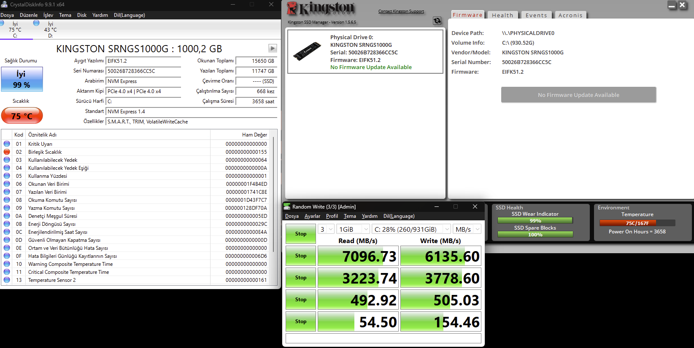694x348 pixels.
Task: Click the SSD Wear Indicator 99% bar
Action: [x=535, y=221]
